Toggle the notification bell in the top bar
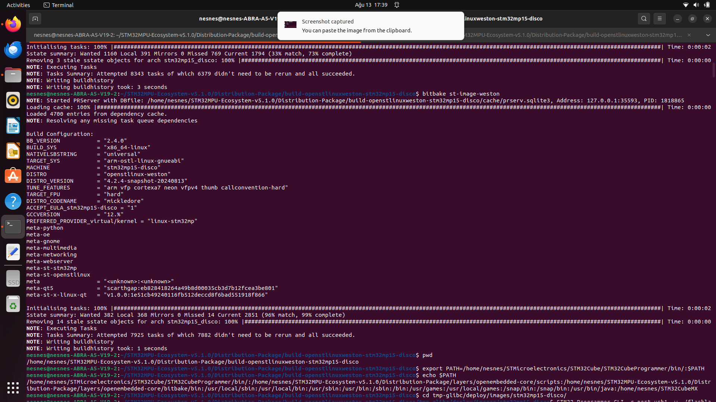 click(396, 5)
